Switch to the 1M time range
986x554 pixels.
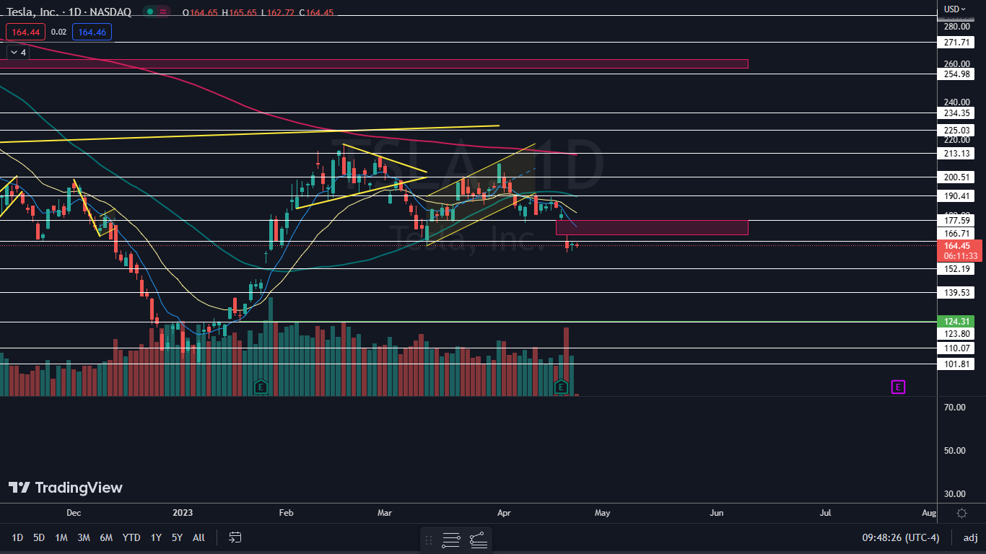61,537
